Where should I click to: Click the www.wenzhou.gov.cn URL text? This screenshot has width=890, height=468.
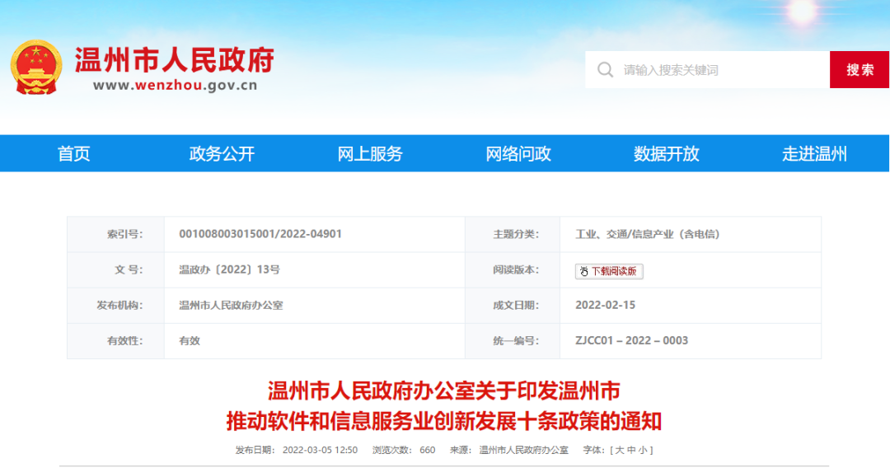176,86
